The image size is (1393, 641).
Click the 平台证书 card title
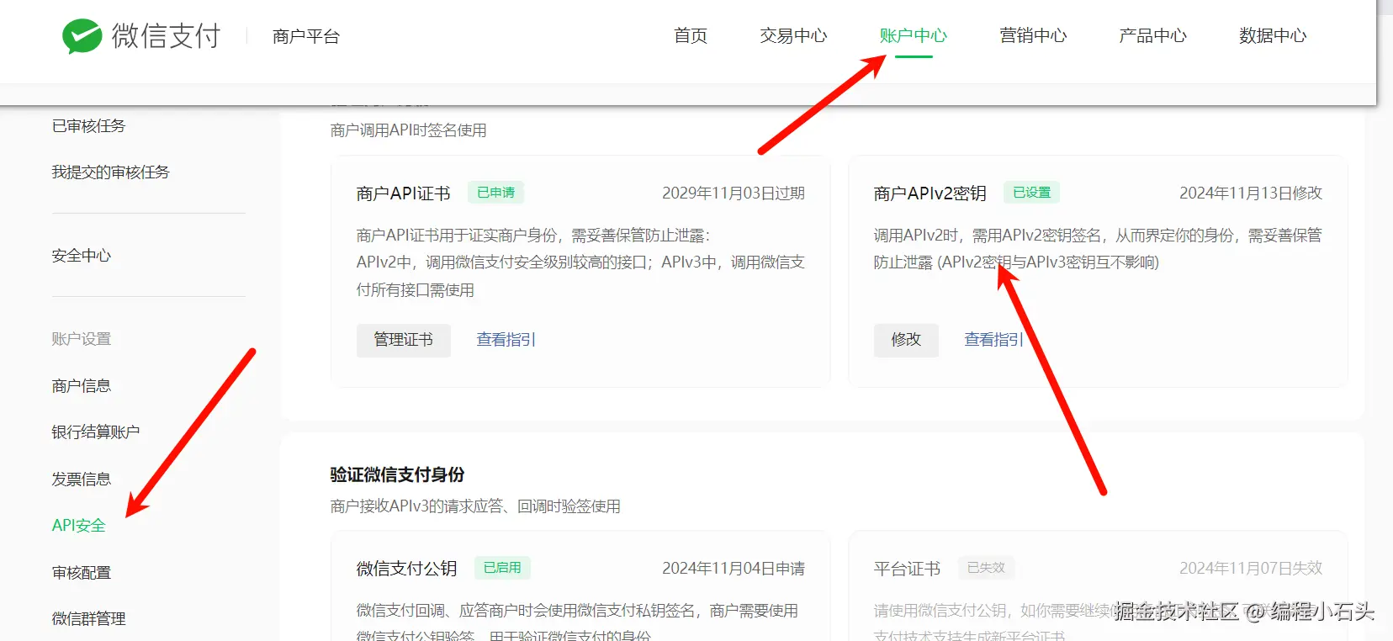tap(907, 569)
